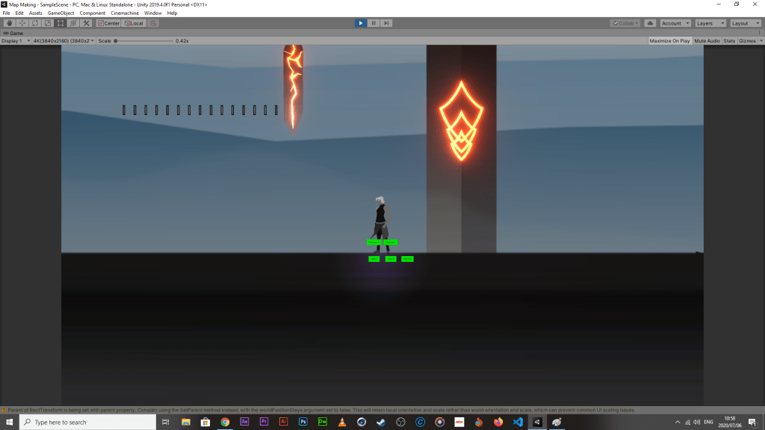The image size is (765, 430).
Task: Select the Rotate tool
Action: click(34, 23)
